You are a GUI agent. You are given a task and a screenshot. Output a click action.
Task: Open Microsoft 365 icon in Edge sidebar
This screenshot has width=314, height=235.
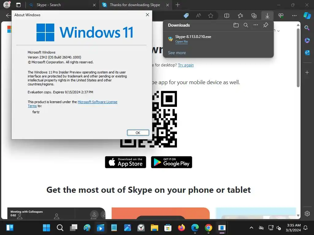point(307,40)
